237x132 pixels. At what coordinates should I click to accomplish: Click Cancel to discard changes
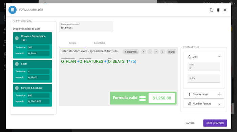[190, 123]
